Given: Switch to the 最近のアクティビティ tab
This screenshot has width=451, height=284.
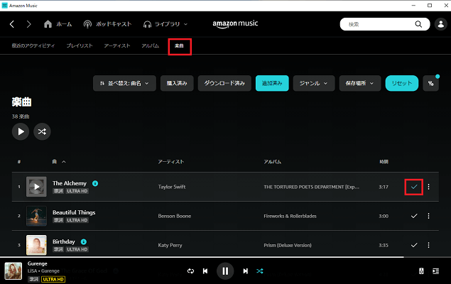Looking at the screenshot, I should click(x=33, y=45).
